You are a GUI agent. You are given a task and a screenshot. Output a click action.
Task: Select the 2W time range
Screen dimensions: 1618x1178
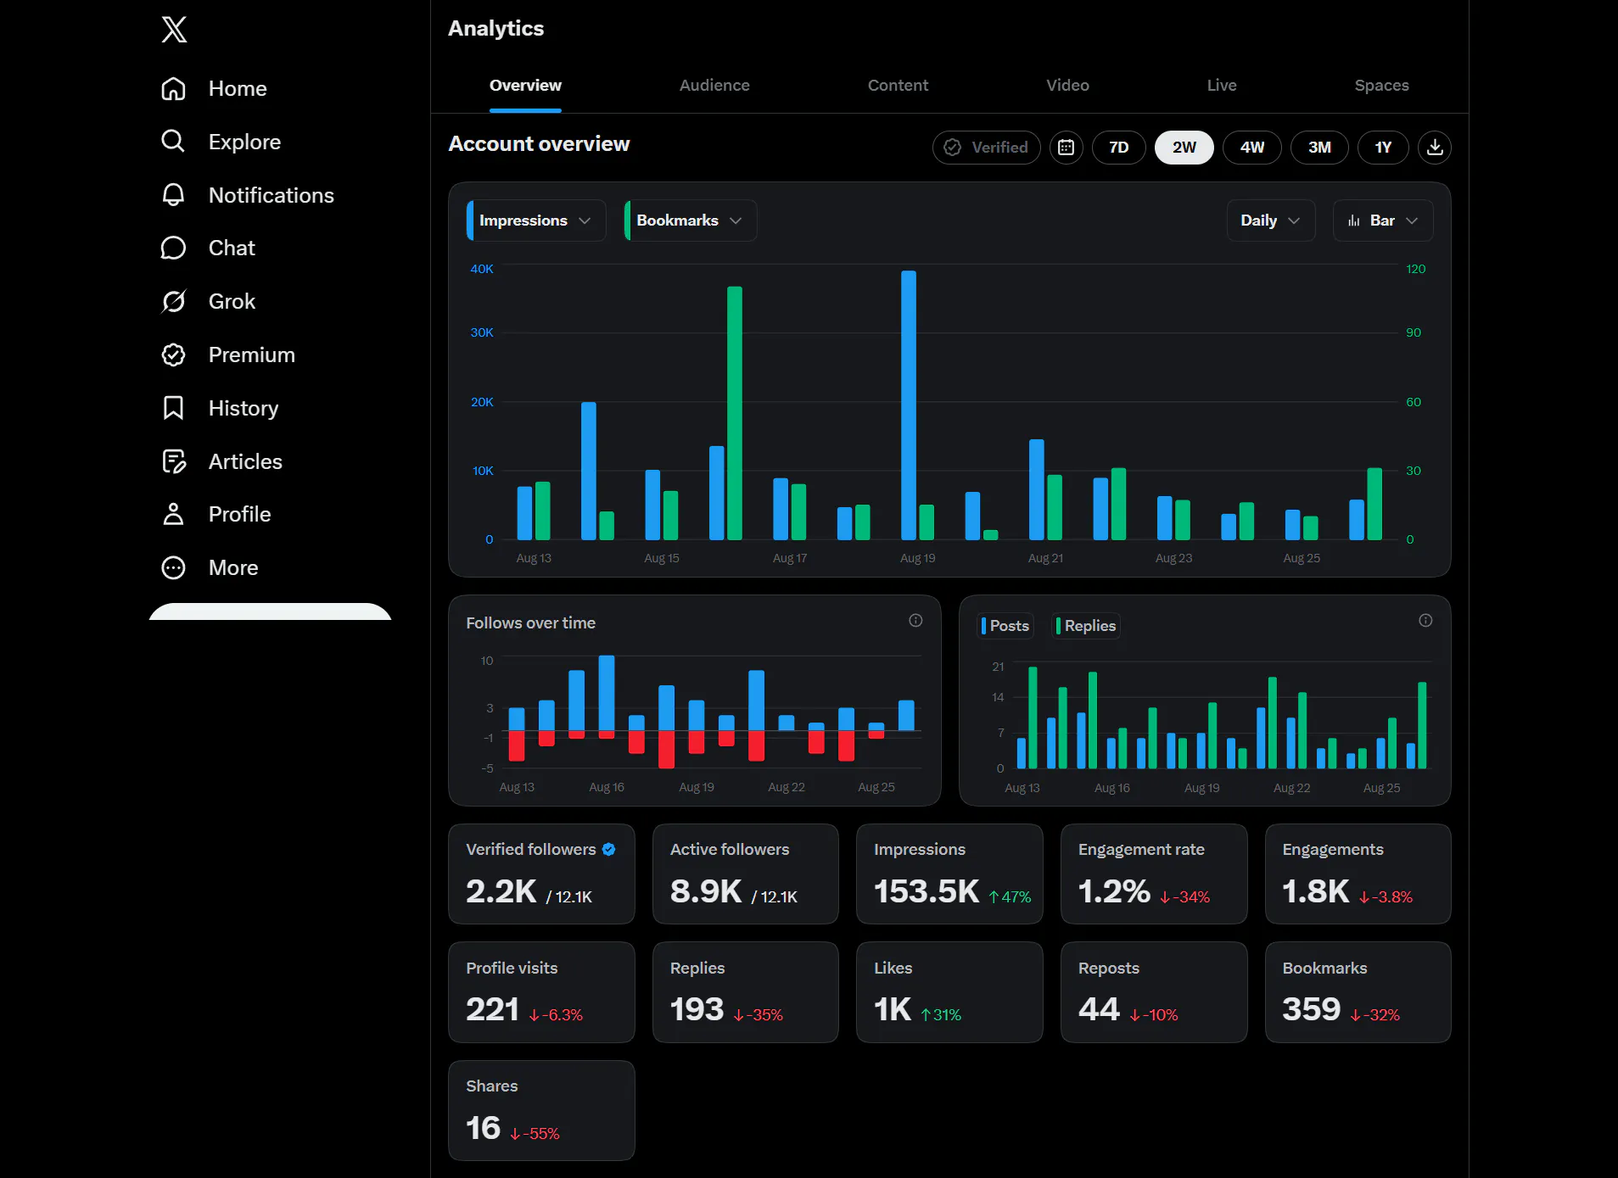tap(1184, 148)
